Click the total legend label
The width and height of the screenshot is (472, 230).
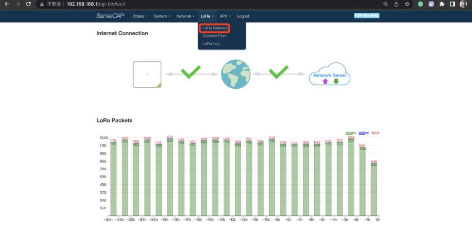point(375,133)
